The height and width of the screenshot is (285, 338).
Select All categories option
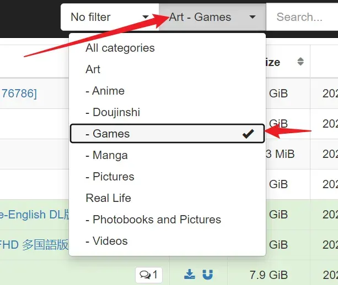[x=167, y=48]
